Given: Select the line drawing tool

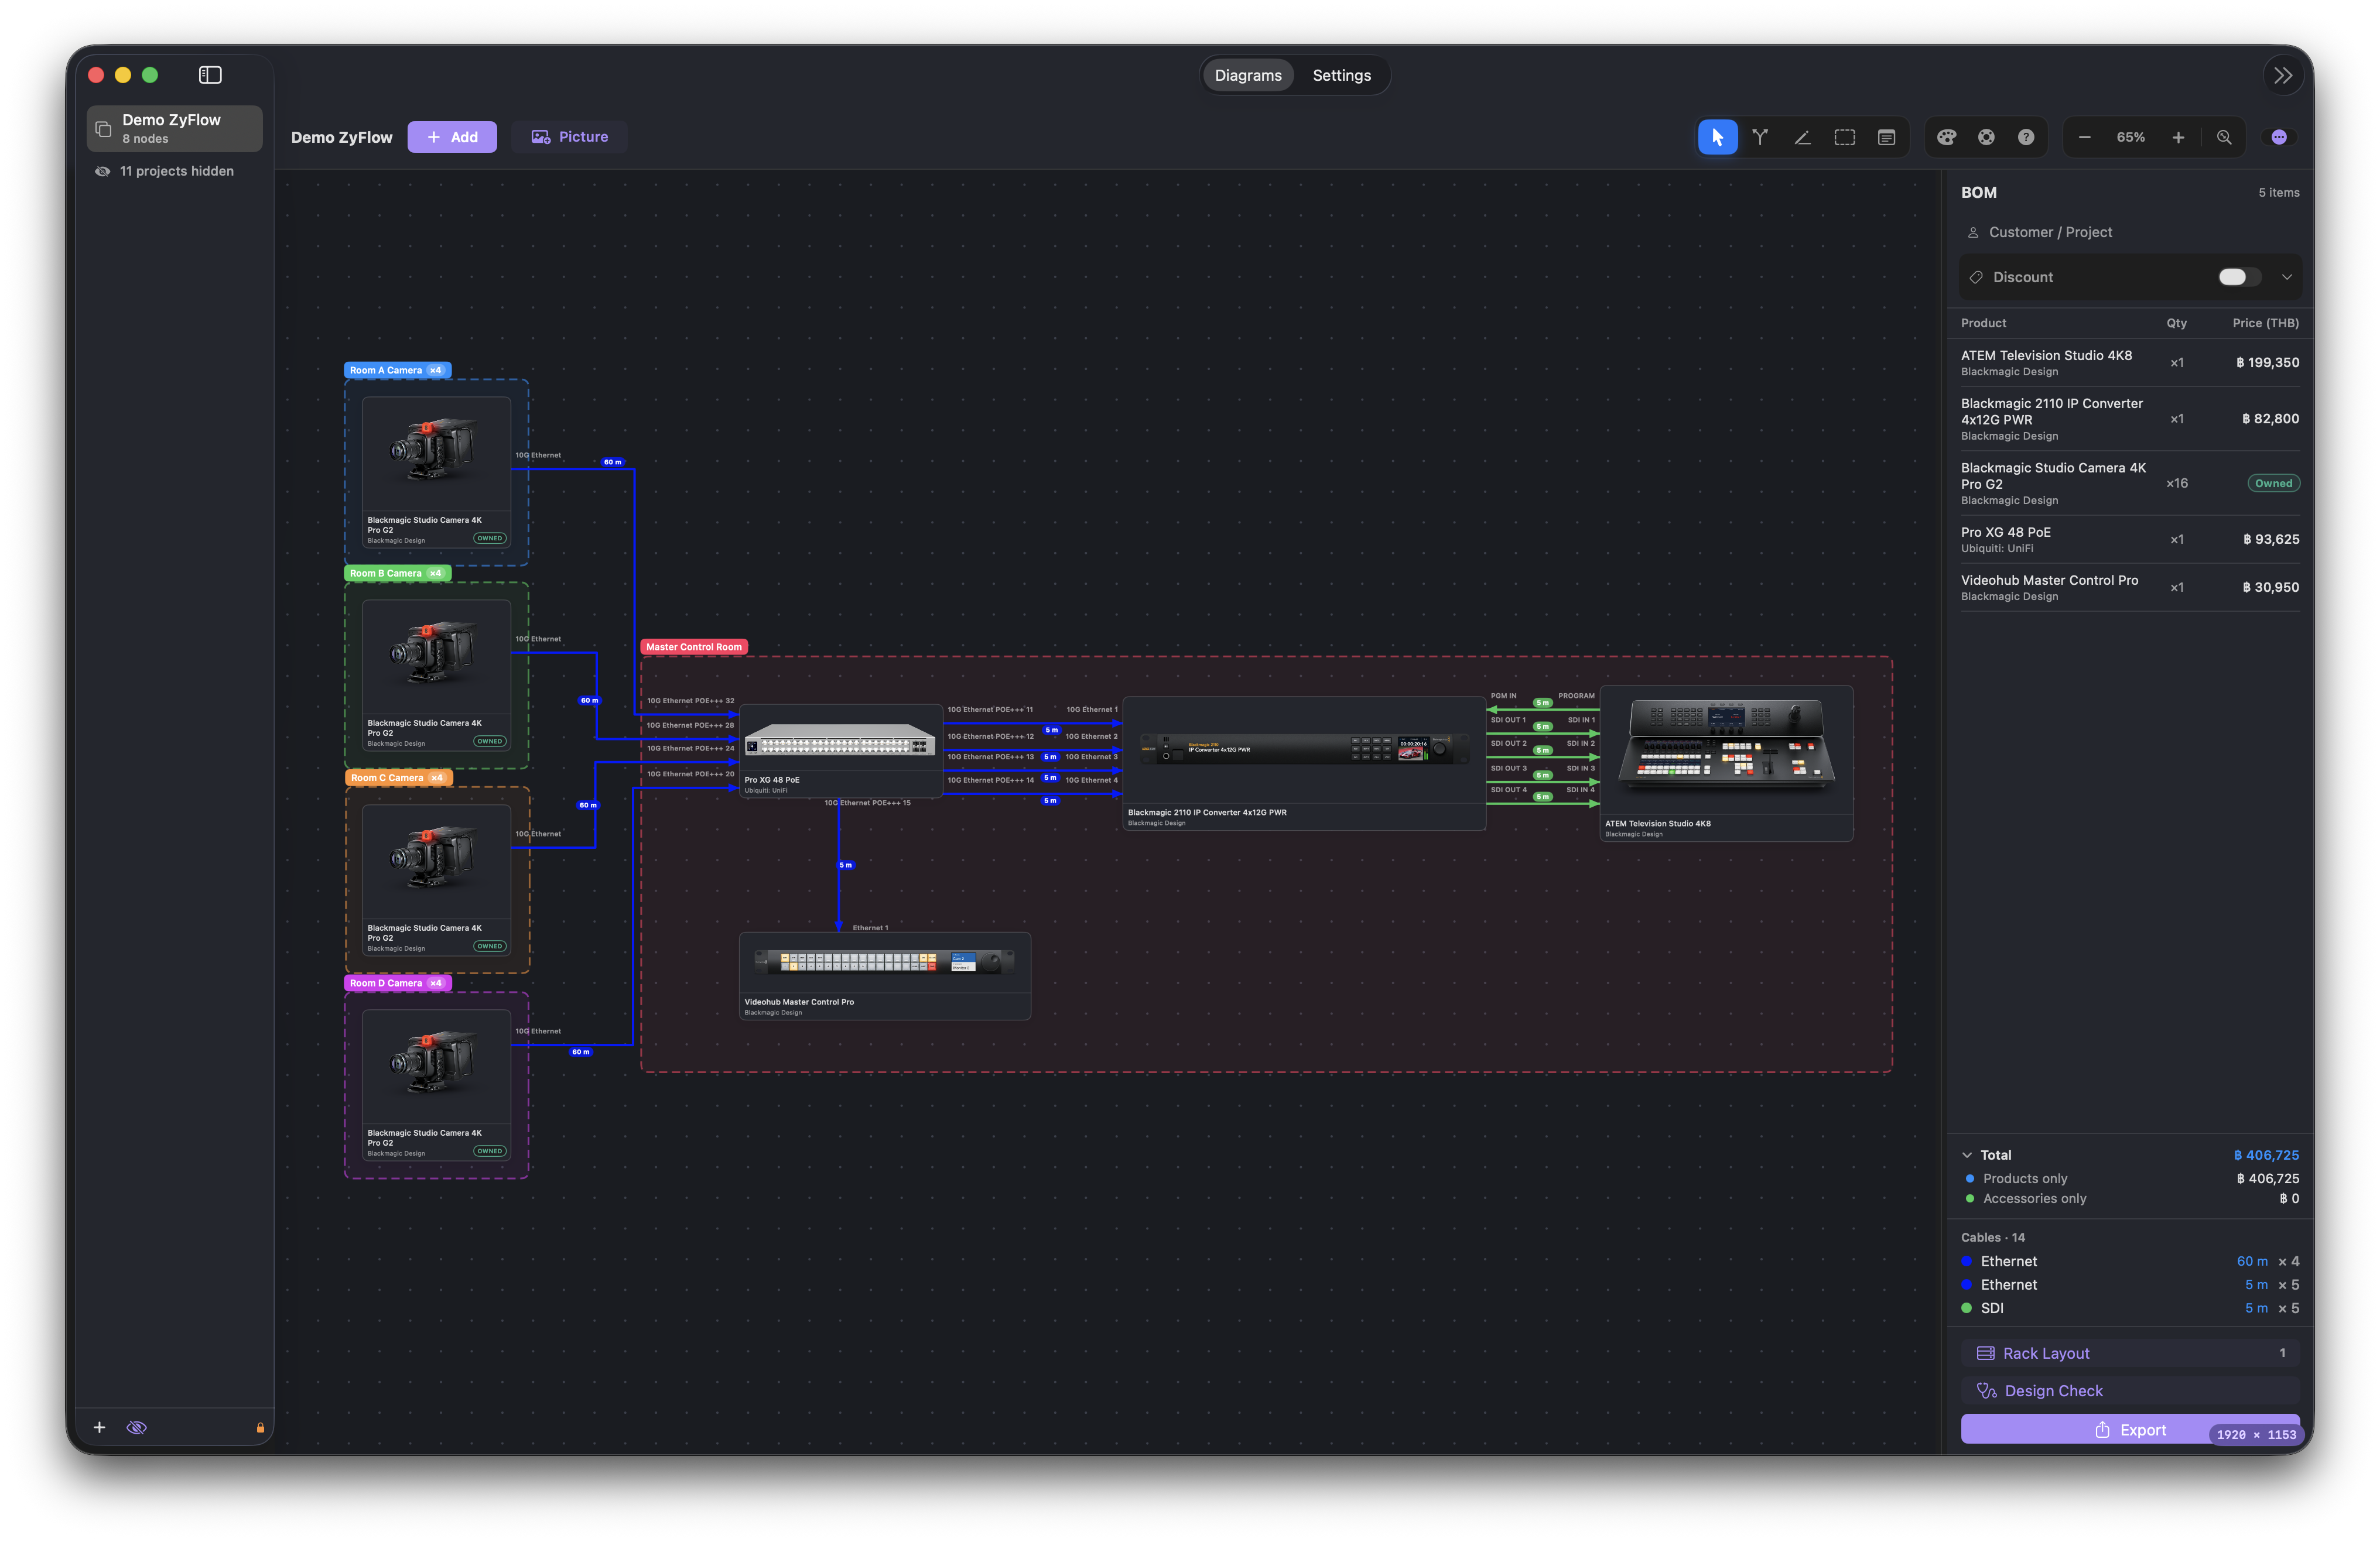Looking at the screenshot, I should click(1802, 137).
